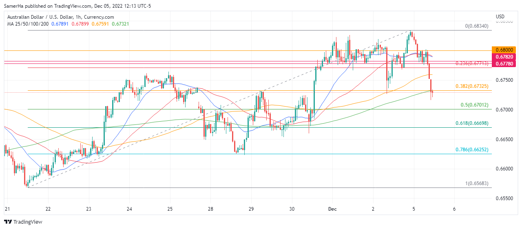Click the 0.786(0.66252) Fibonacci level label

(x=472, y=150)
